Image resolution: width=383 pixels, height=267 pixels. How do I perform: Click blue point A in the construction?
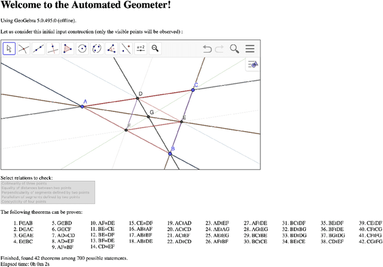coord(83,107)
